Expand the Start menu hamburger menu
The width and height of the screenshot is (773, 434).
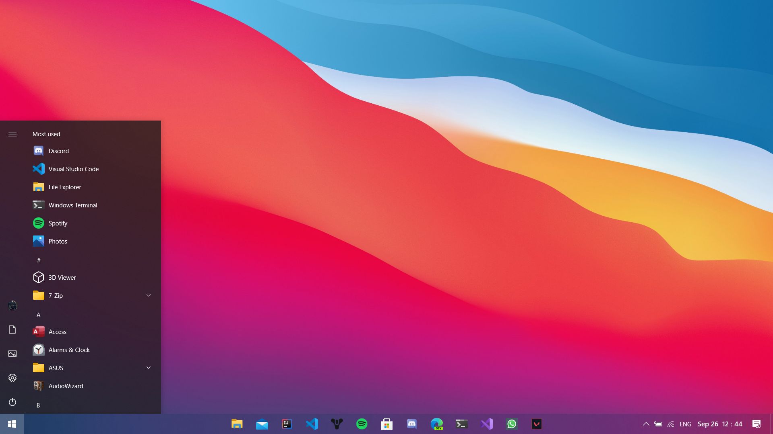[x=12, y=135]
